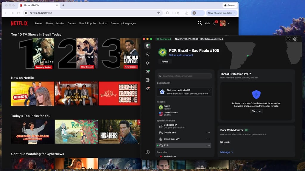Switch to Netflix Kids
Image resolution: width=305 pixels, height=171 pixels.
coord(207,23)
